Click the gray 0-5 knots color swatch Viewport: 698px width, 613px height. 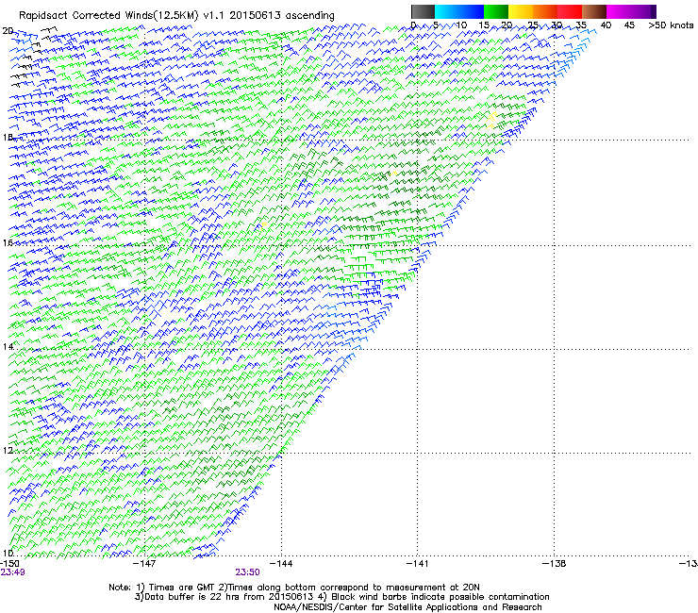tap(423, 11)
